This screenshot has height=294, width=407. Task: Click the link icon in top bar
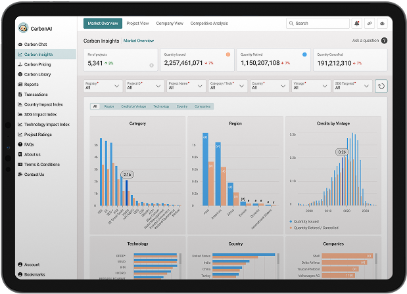pos(370,24)
